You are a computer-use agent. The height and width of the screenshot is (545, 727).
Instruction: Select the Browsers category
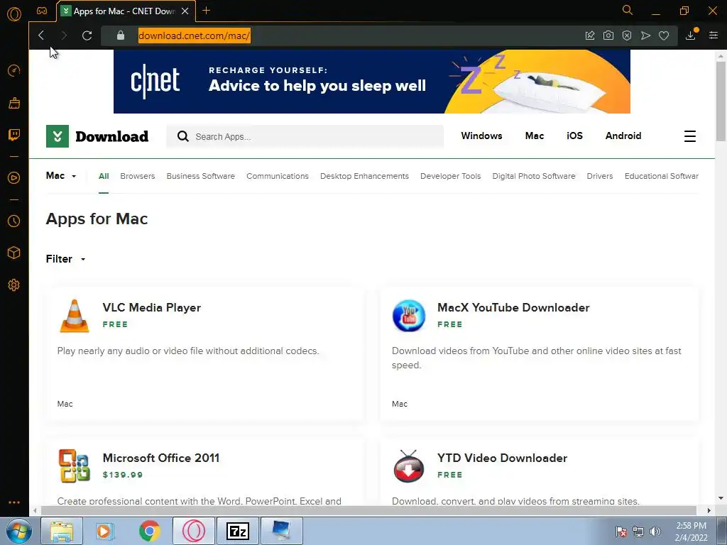coord(137,176)
